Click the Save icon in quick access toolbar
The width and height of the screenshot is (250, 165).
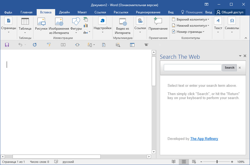(7, 45)
